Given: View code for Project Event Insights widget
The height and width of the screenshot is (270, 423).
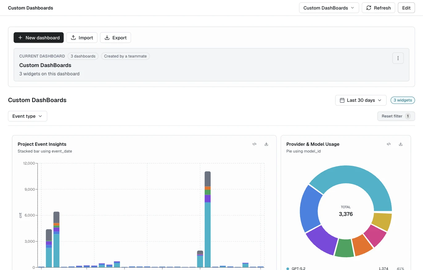Looking at the screenshot, I should point(254,144).
